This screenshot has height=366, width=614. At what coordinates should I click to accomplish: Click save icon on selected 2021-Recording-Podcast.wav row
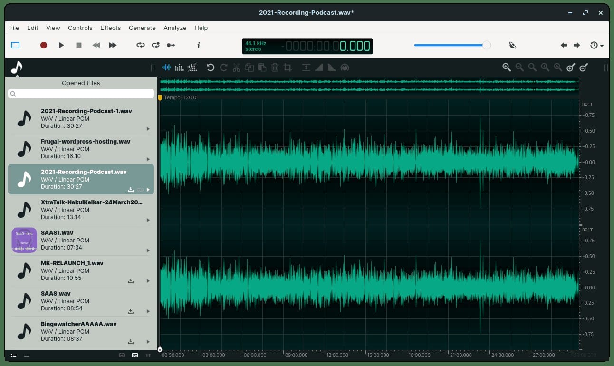click(x=131, y=190)
